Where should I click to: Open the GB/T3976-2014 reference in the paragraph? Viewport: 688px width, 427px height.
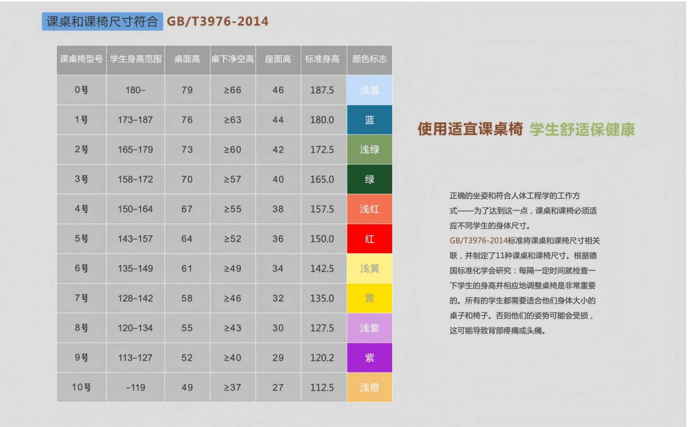pos(478,240)
